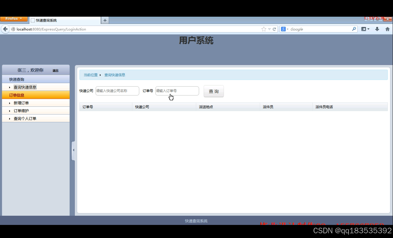Click the Google favicon in the search bar
Screen dimensions: 393x238
(x=283, y=29)
